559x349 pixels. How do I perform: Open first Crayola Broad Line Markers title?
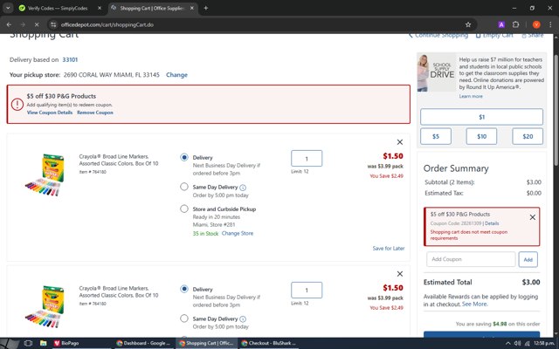tap(119, 160)
